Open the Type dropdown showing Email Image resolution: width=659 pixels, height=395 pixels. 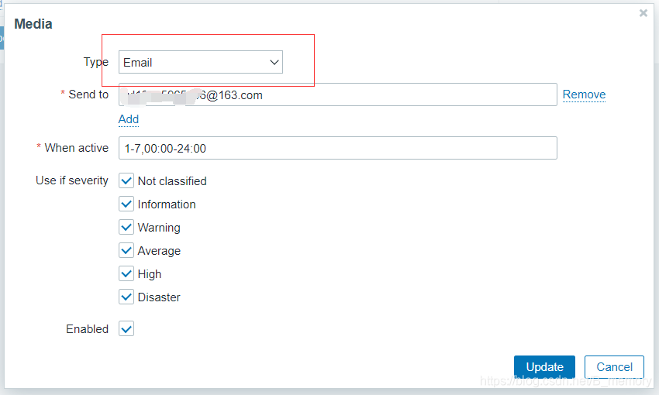click(x=201, y=62)
